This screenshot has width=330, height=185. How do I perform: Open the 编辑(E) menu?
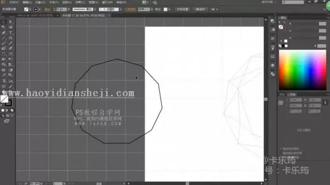pyautogui.click(x=27, y=2)
